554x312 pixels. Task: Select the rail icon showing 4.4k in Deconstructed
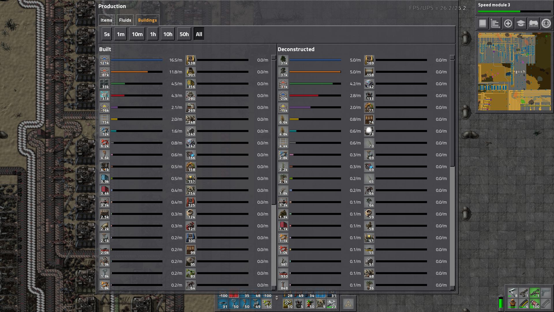283,143
